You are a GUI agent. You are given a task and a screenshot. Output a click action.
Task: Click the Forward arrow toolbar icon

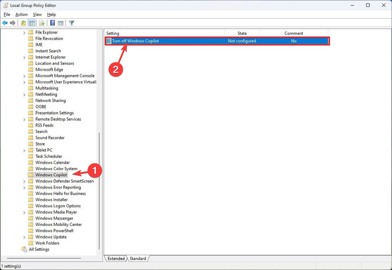click(13, 23)
